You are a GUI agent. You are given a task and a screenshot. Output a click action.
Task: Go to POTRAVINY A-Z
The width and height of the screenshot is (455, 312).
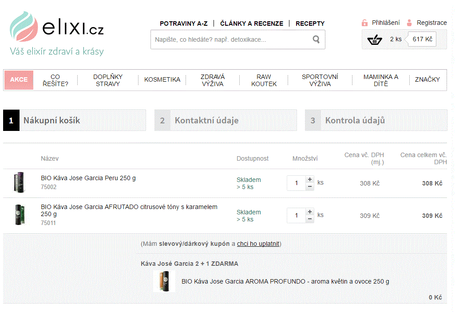[x=184, y=24]
